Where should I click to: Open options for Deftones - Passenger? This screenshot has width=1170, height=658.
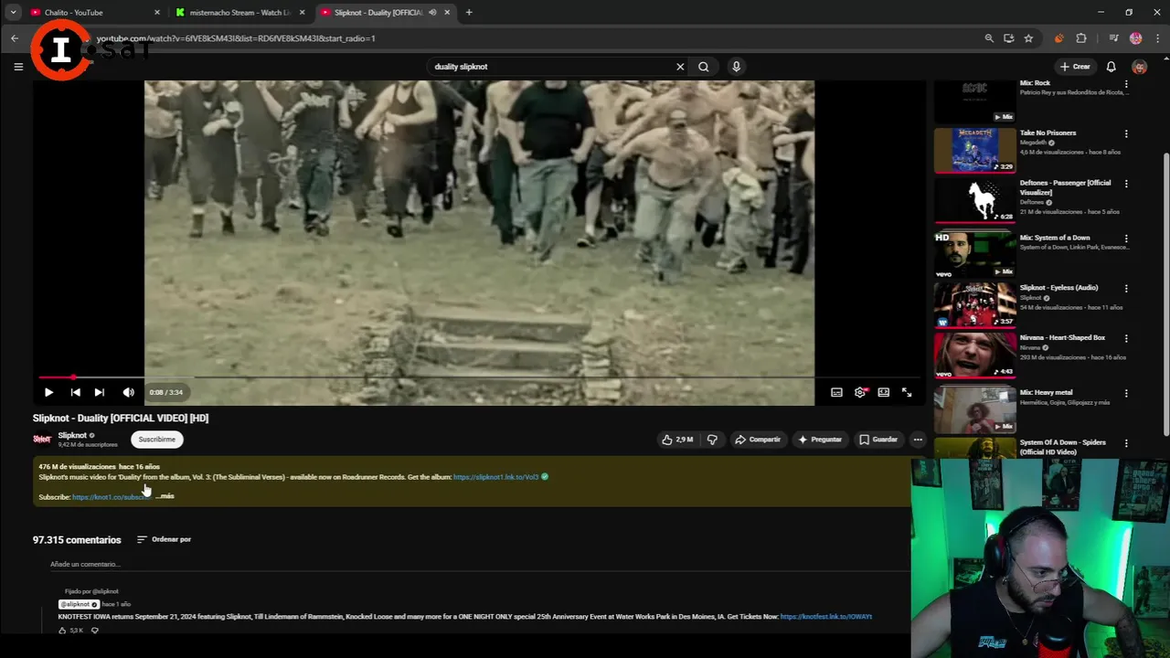[x=1126, y=184]
